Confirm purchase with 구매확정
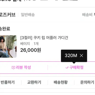Image resolution: width=95 pixels, height=95 pixels. click(x=74, y=68)
